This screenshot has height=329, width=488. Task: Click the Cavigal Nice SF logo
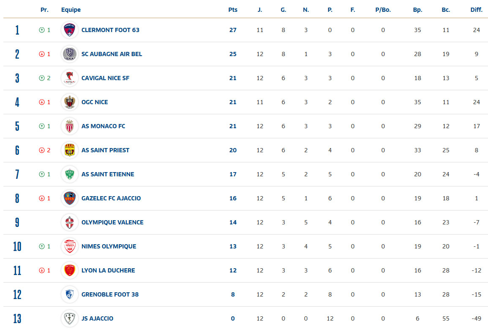(x=69, y=78)
